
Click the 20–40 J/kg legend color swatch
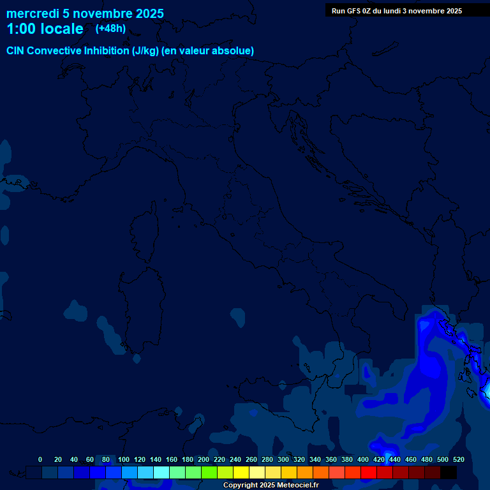point(66,472)
